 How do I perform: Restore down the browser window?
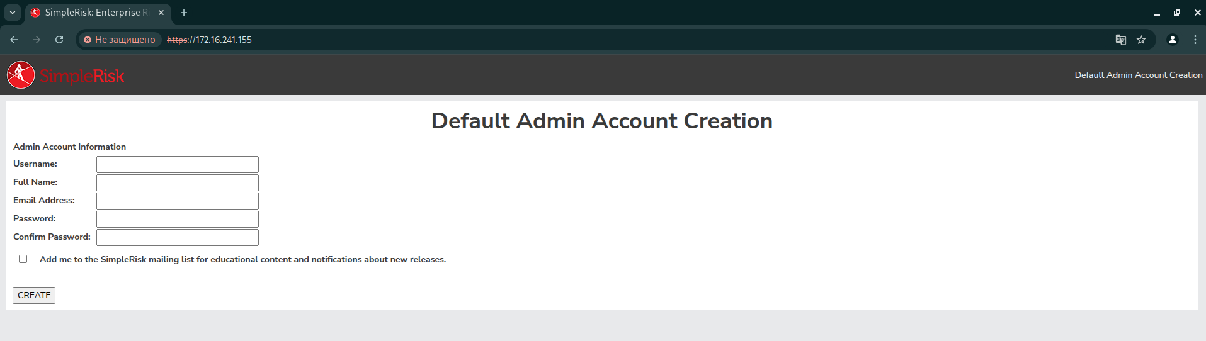[x=1177, y=13]
